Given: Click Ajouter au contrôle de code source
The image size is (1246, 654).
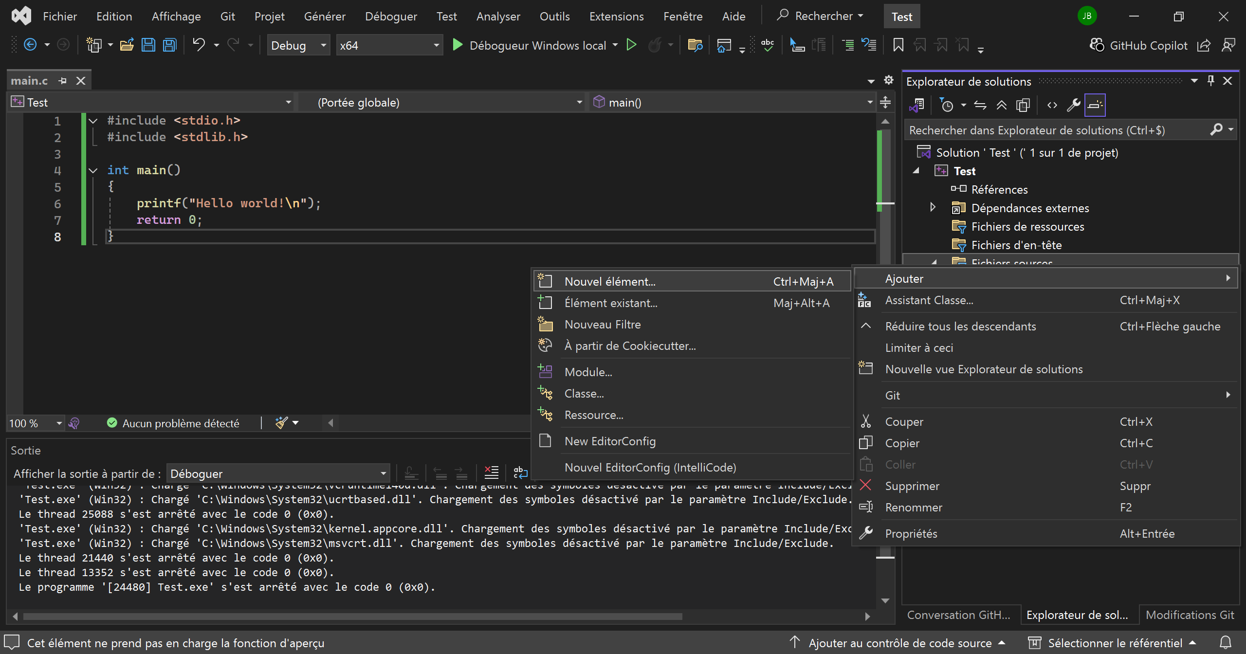Looking at the screenshot, I should click(x=899, y=643).
